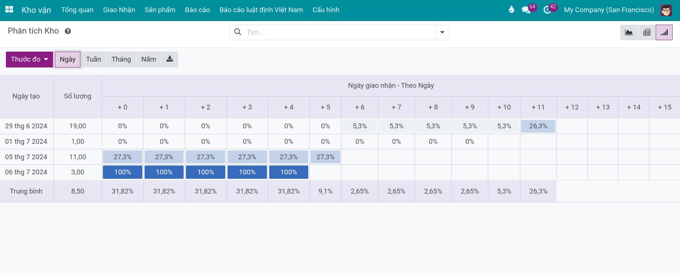Click the 100% cell under +0

[x=122, y=172]
